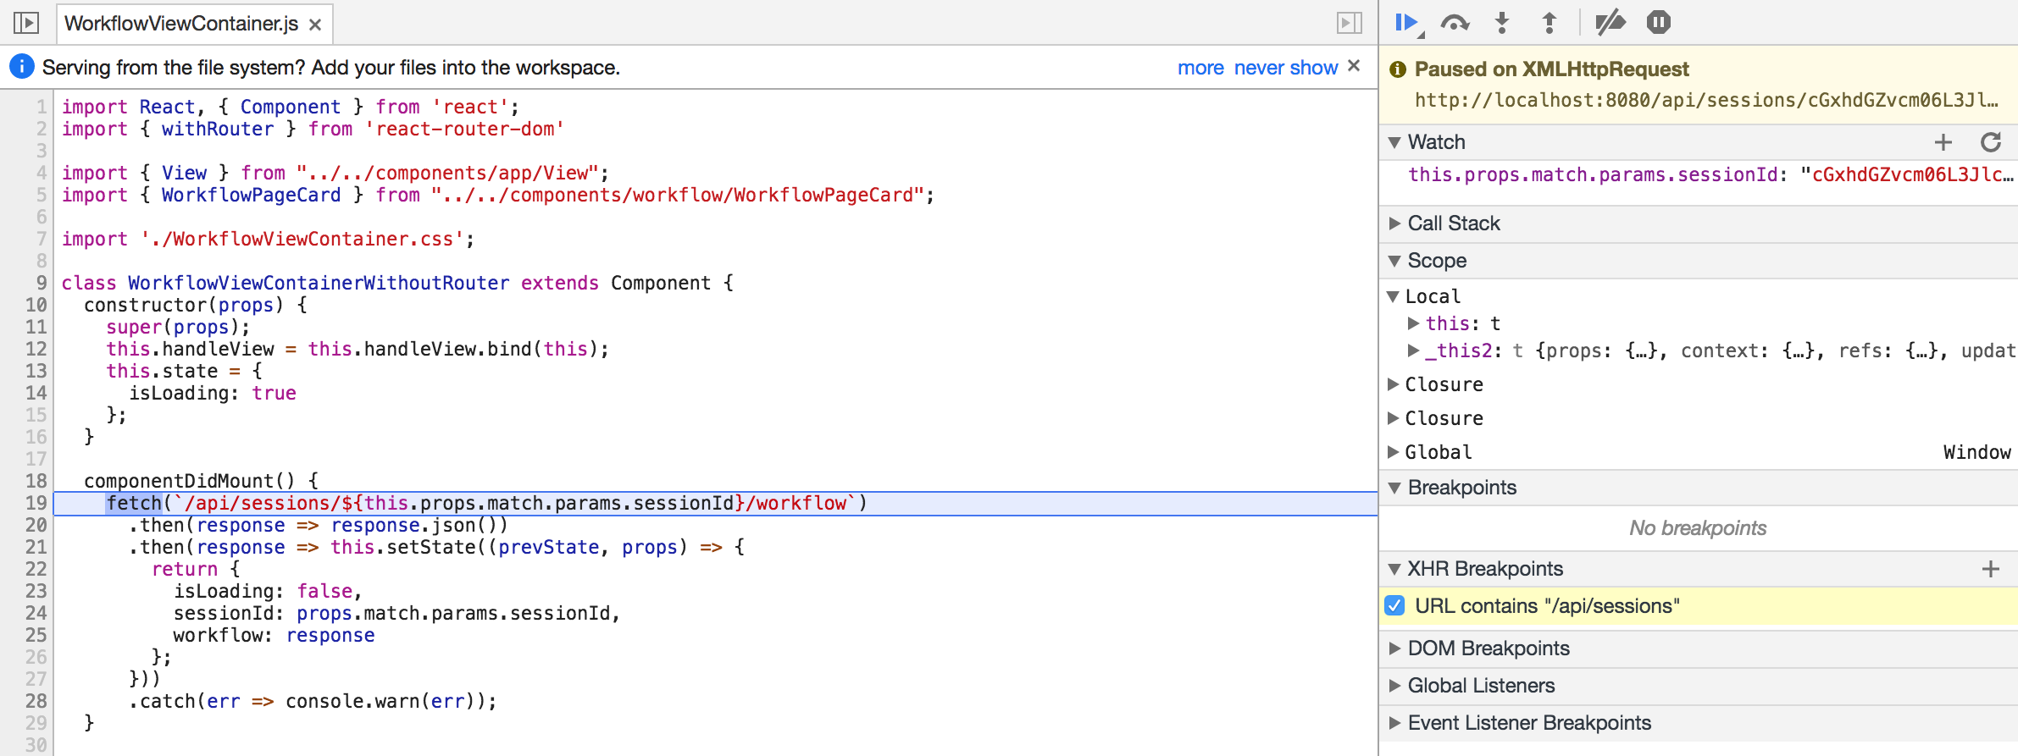Collapse the Scope section
Viewport: 2018px width, 756px height.
tap(1394, 261)
